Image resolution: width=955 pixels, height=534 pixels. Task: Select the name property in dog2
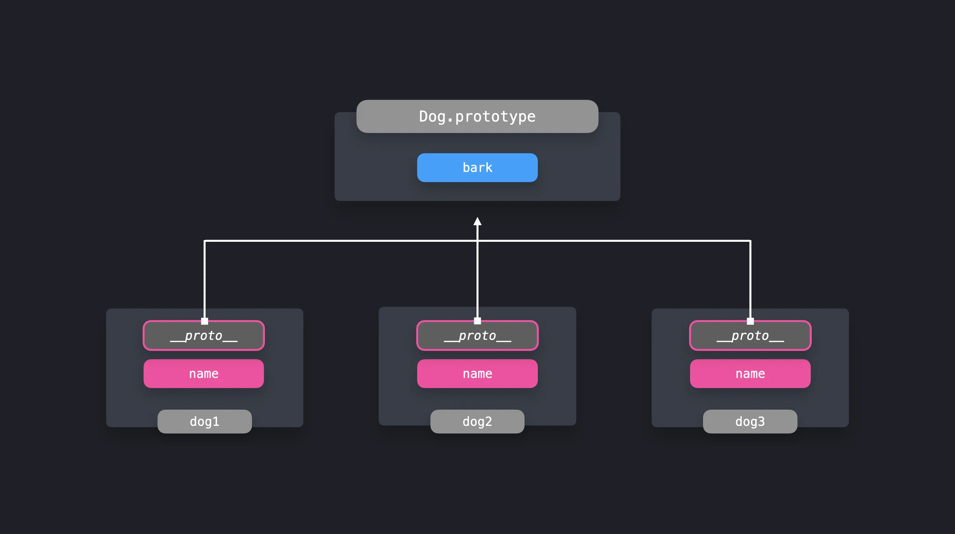(x=477, y=373)
